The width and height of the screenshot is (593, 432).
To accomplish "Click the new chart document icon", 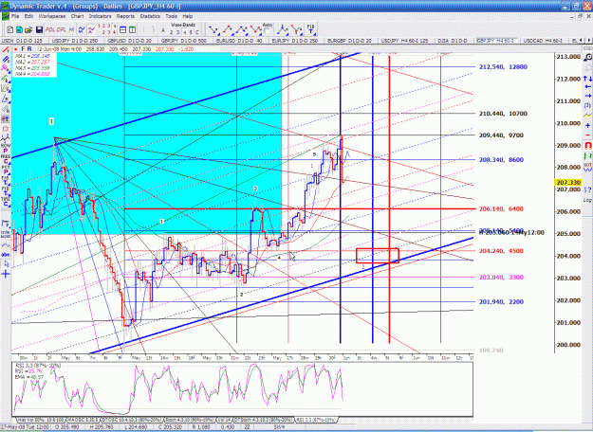I will click(x=10, y=29).
